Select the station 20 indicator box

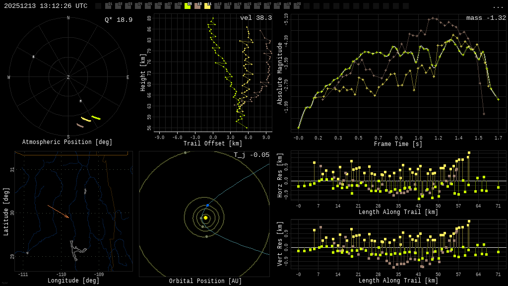297,6
